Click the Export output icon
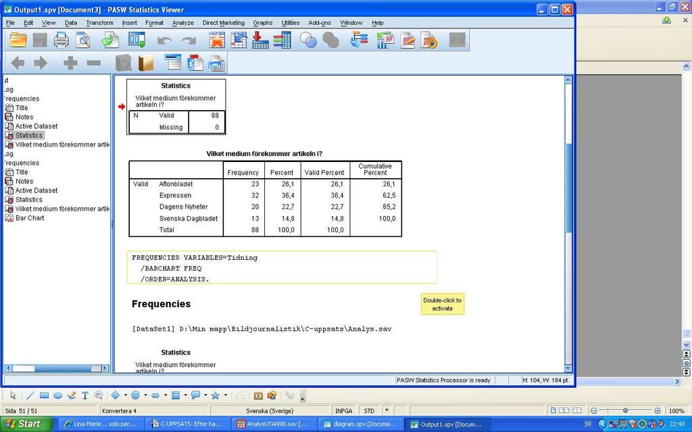The height and width of the screenshot is (432, 692). tap(110, 40)
